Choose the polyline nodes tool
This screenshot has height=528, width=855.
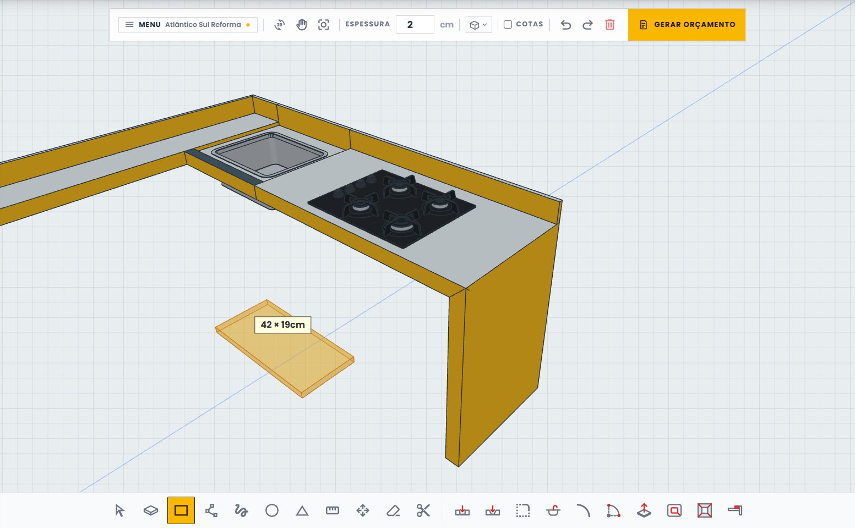point(211,510)
